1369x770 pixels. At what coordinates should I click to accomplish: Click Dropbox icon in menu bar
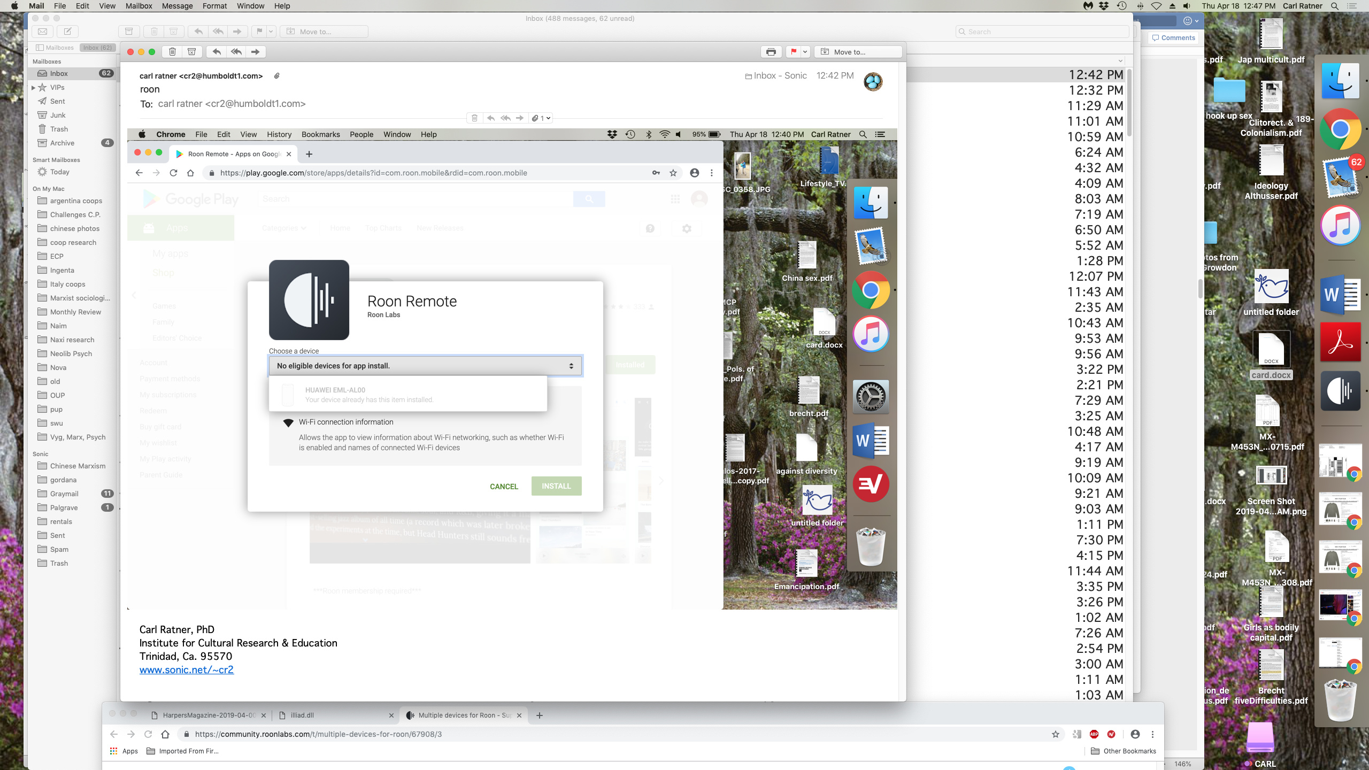pyautogui.click(x=1104, y=6)
